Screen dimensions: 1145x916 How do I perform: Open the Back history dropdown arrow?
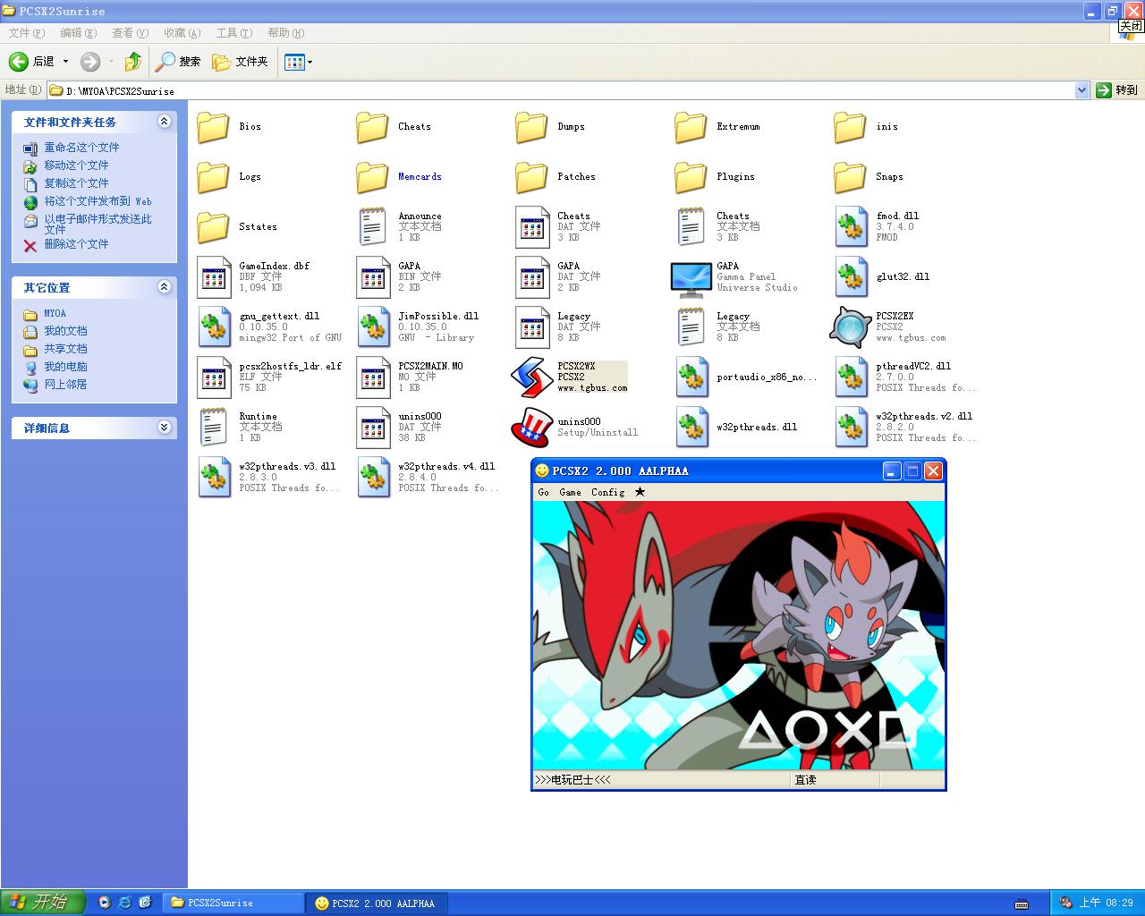65,62
